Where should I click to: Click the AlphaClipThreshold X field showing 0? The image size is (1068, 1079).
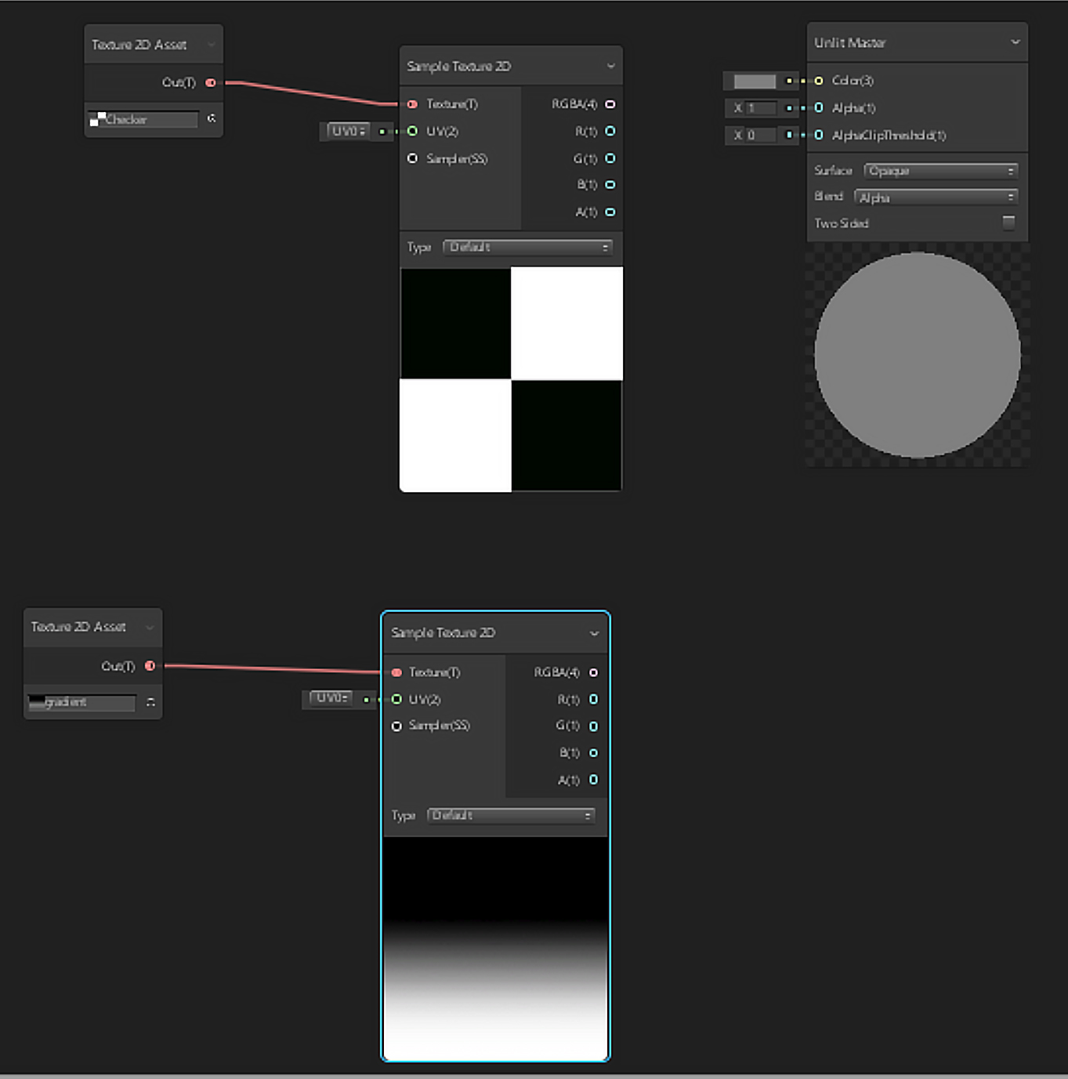pyautogui.click(x=761, y=135)
